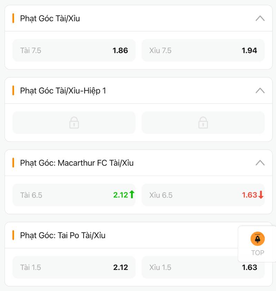Screen dimensions: 276x291
Task: Click right lock icon in Hiệp 1 section
Action: (203, 123)
